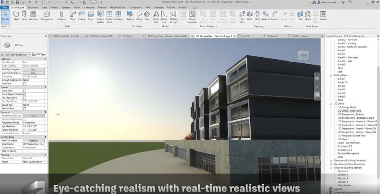Collapse the 3D Views tree node

pyautogui.click(x=331, y=104)
